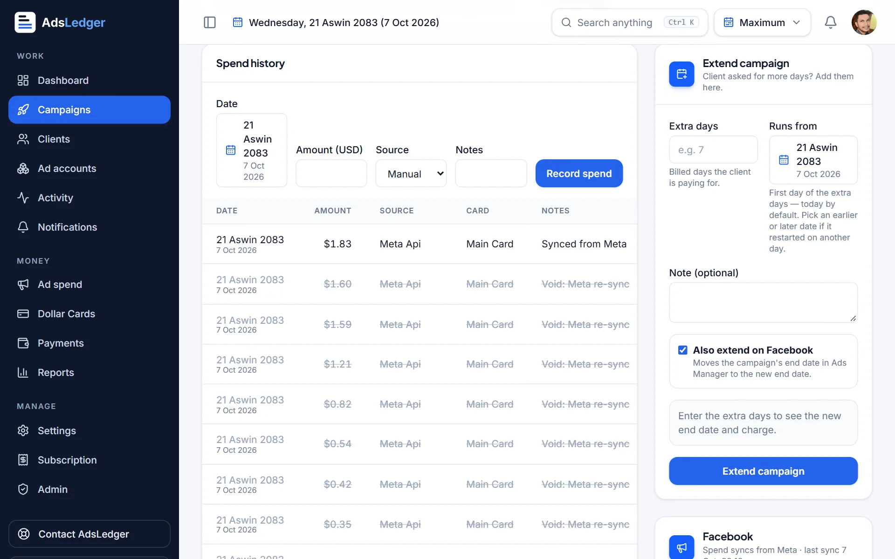The width and height of the screenshot is (895, 559).
Task: Uncheck Also extend on Facebook checkbox
Action: click(x=683, y=350)
